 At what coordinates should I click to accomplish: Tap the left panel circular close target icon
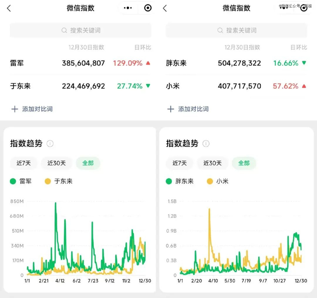tap(148, 8)
